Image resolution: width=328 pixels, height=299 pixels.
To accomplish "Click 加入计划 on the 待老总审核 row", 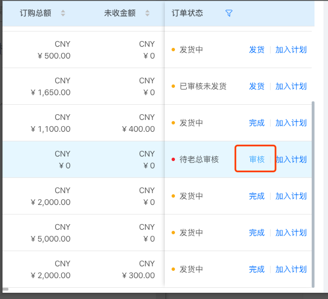I will pyautogui.click(x=291, y=159).
